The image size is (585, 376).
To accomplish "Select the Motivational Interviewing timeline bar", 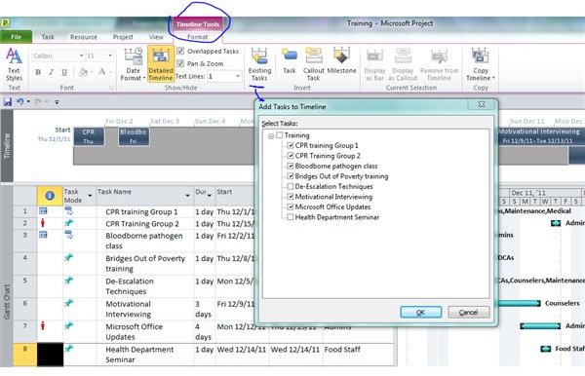I will pos(540,136).
